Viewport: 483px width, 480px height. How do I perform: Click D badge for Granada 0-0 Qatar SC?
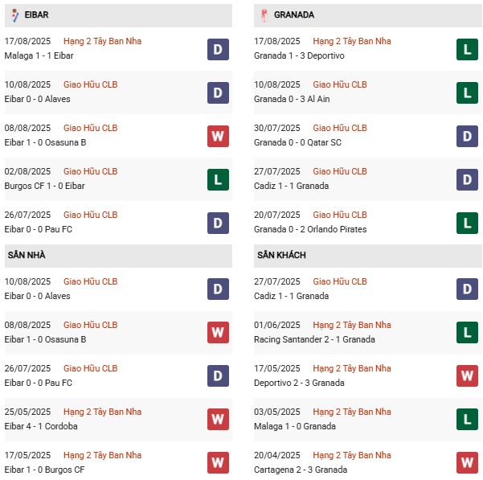pyautogui.click(x=466, y=136)
